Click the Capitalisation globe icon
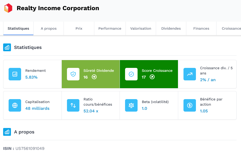This screenshot has width=241, height=154. click(15, 105)
